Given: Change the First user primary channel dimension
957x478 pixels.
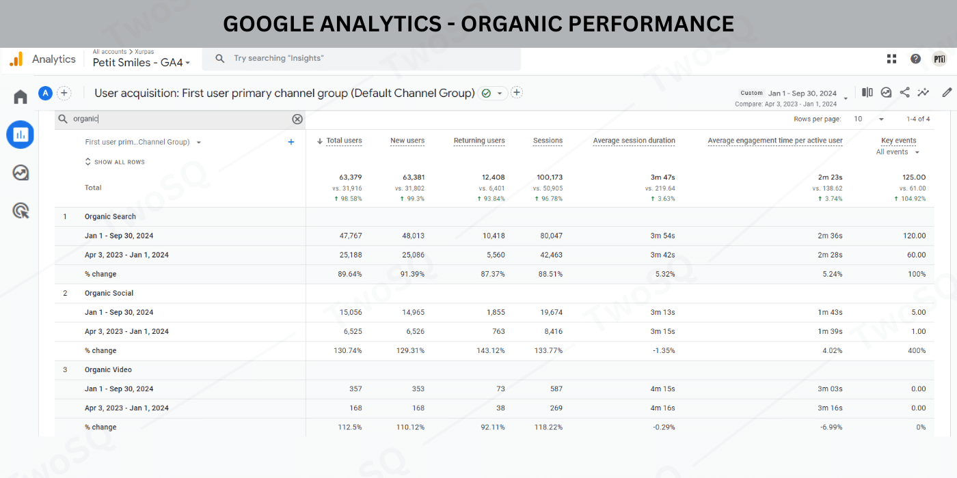Looking at the screenshot, I should [x=143, y=142].
